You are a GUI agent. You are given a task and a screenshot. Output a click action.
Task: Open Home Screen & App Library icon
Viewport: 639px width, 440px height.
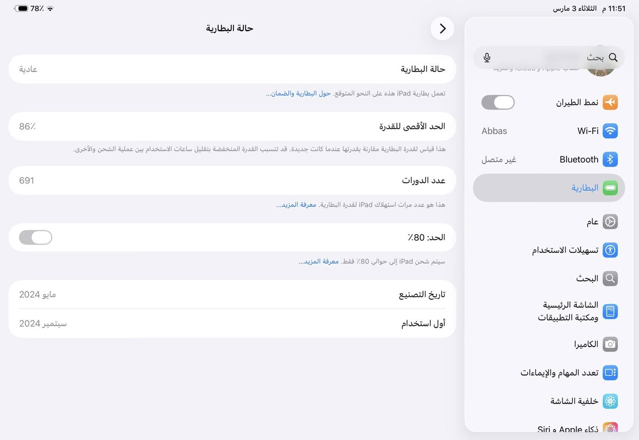(610, 311)
